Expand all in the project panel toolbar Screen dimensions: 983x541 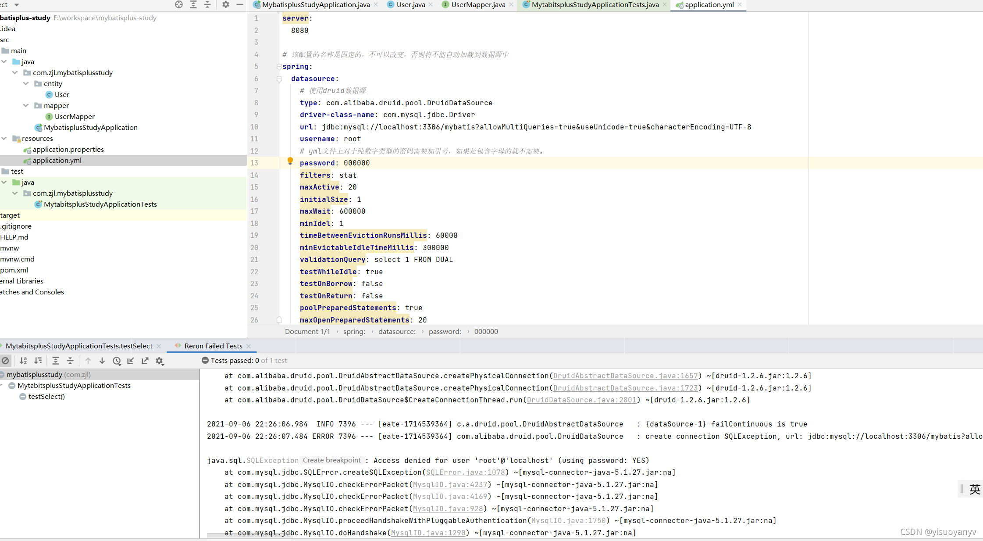[x=193, y=4]
